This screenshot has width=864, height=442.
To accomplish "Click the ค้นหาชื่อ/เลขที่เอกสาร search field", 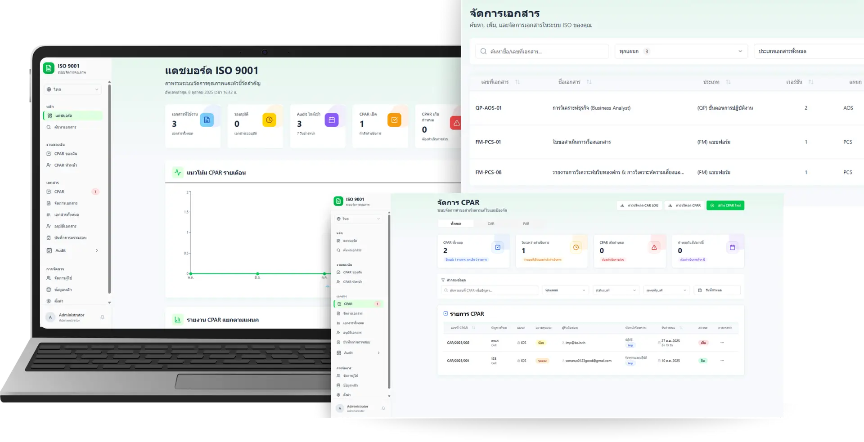I will [542, 51].
